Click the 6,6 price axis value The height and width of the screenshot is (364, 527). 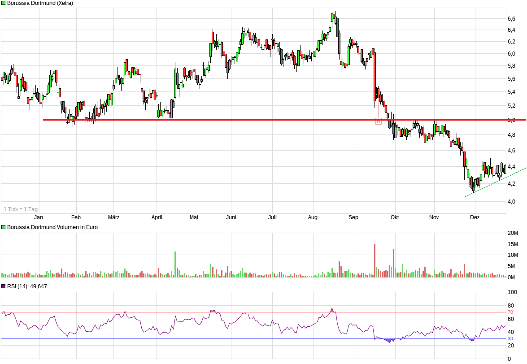(511, 19)
